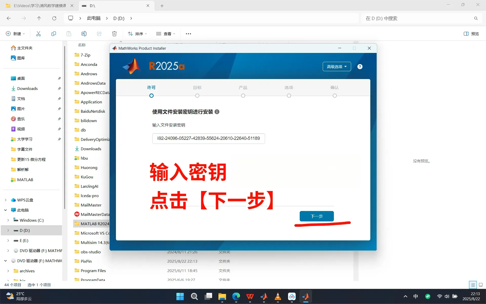486x304 pixels.
Task: Click the installer help question-mark icon
Action: point(360,67)
